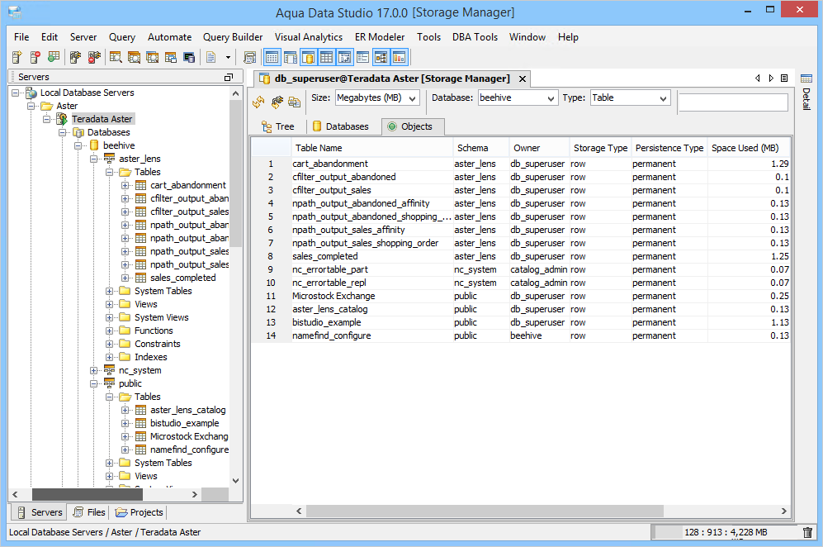Switch to the Tree tab
This screenshot has width=823, height=547.
pos(278,126)
